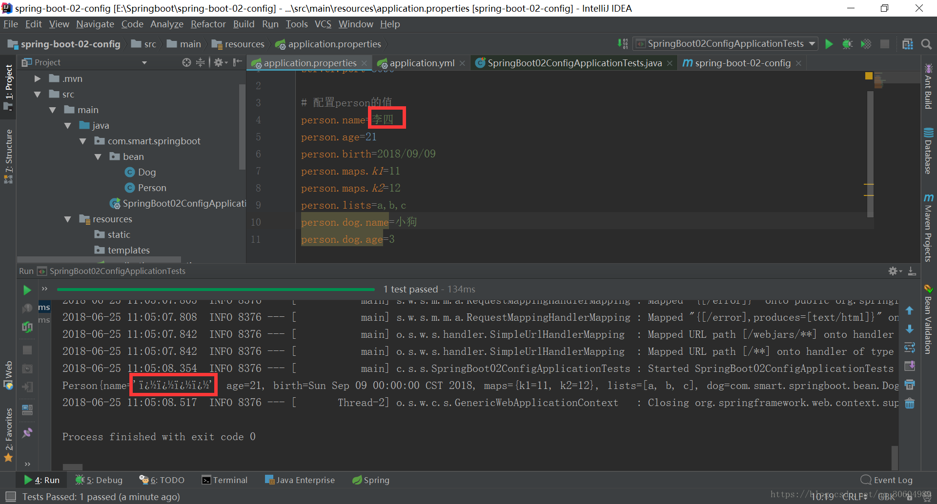
Task: Restore layout in the Run panel
Action: coord(27,409)
